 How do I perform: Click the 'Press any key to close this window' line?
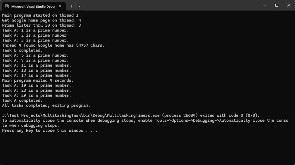pos(50,131)
